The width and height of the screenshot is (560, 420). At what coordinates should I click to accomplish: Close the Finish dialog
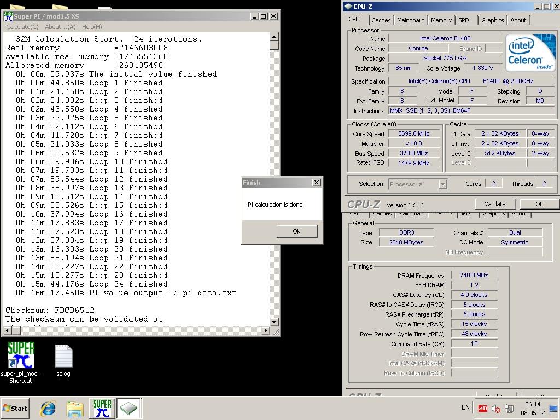(x=317, y=183)
